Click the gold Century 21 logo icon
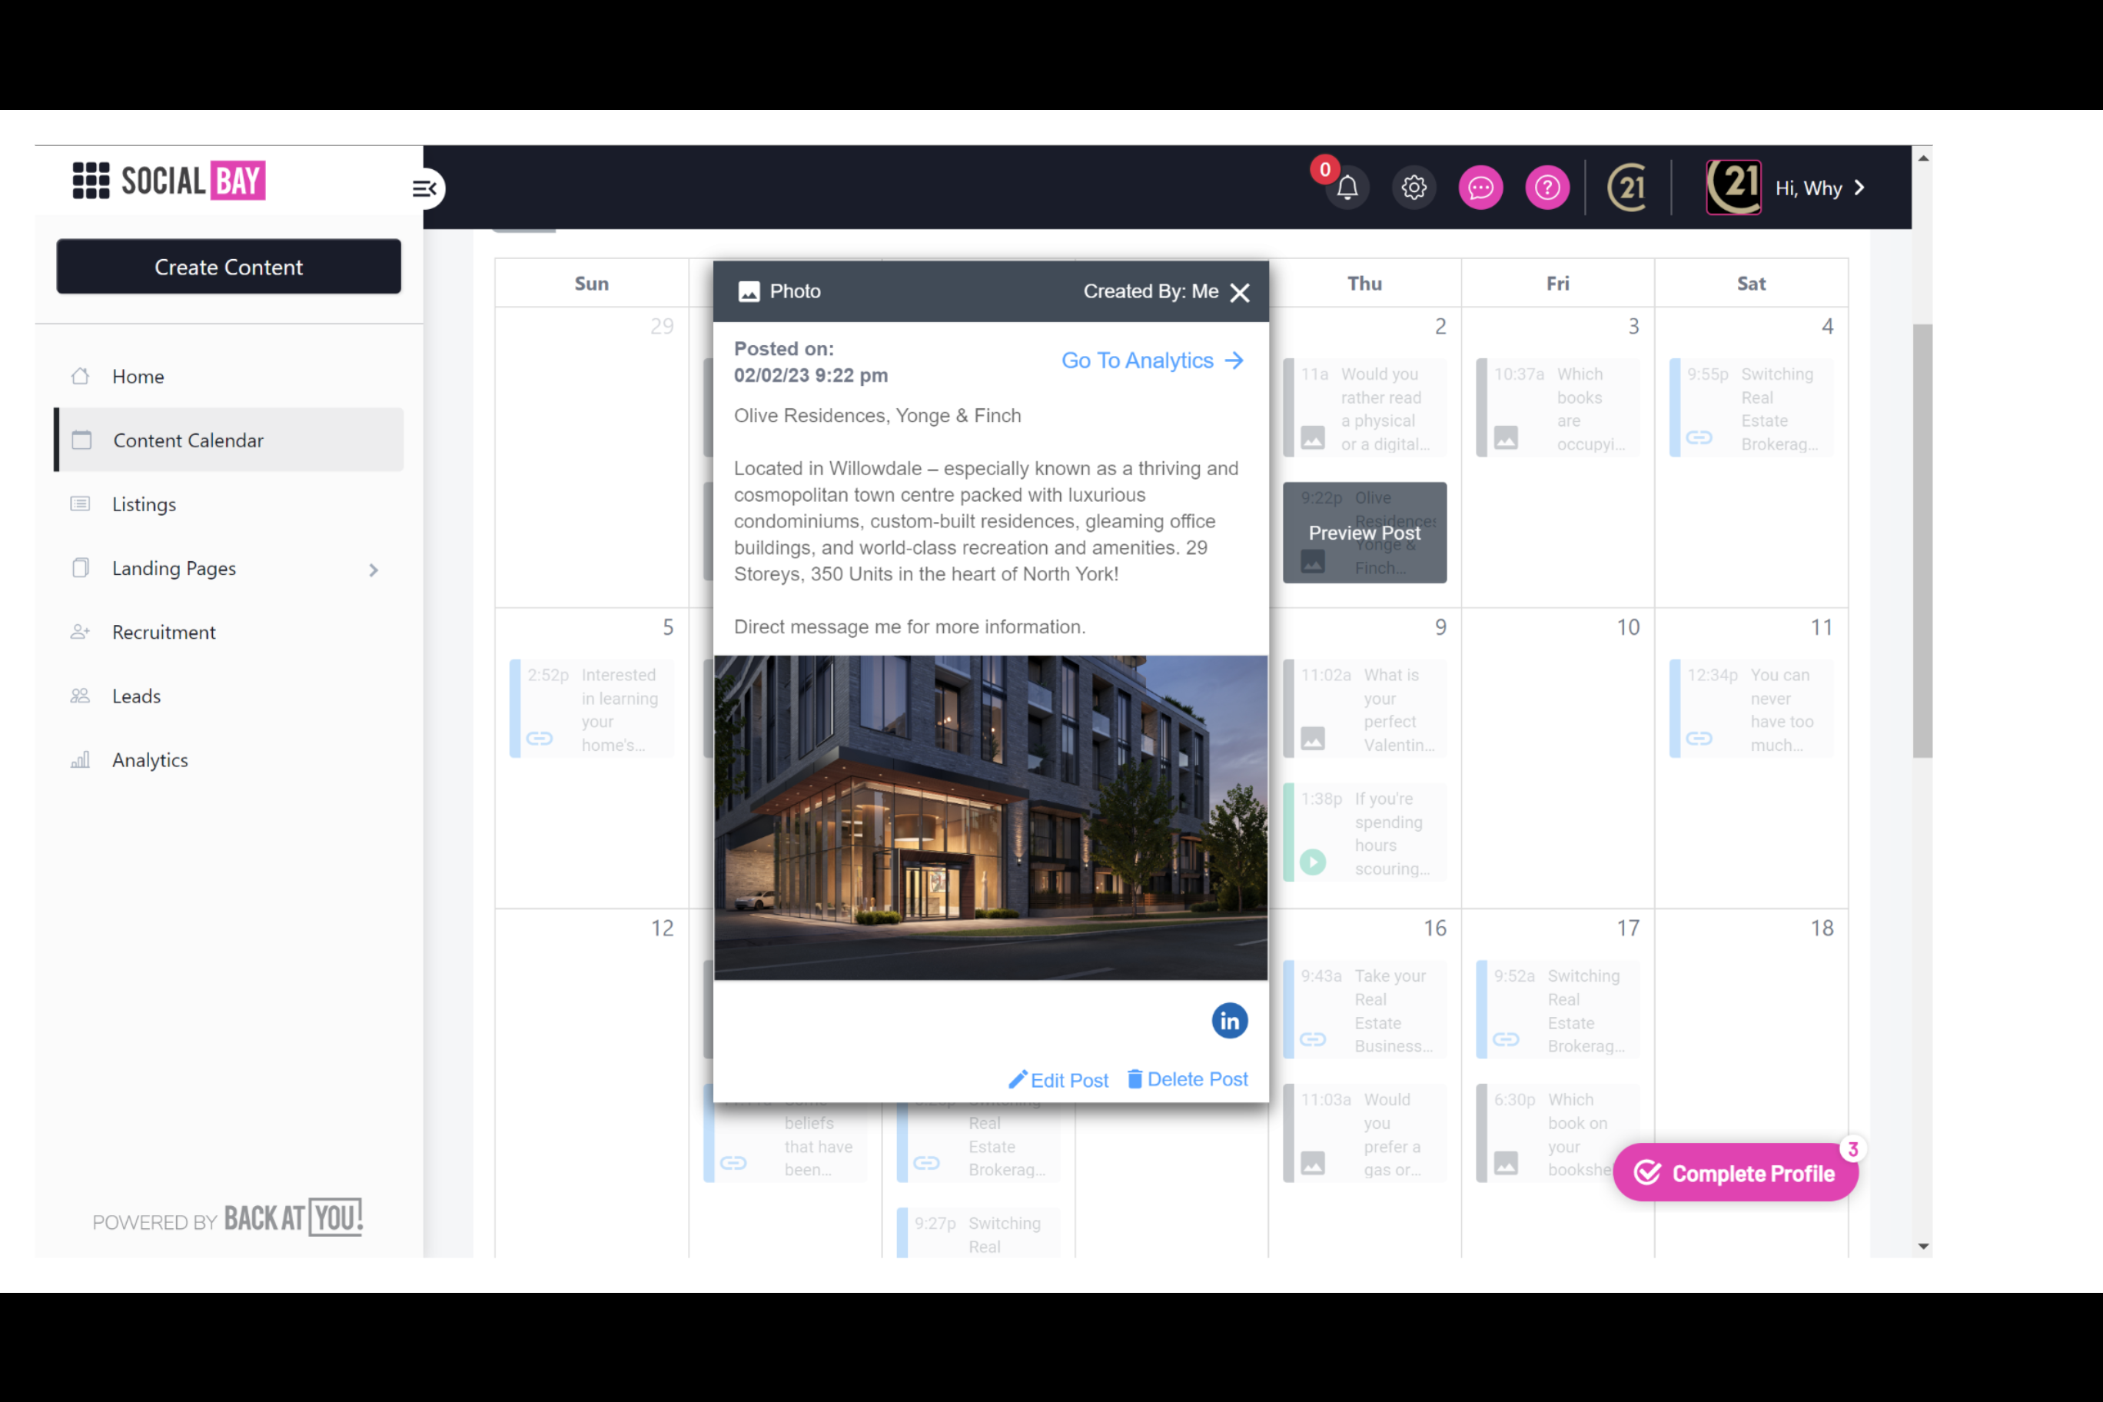2103x1402 pixels. tap(1627, 188)
